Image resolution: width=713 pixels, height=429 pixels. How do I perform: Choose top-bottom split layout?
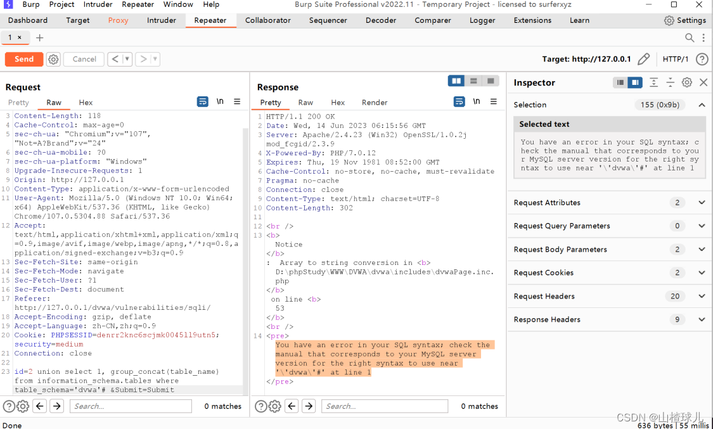tap(473, 81)
